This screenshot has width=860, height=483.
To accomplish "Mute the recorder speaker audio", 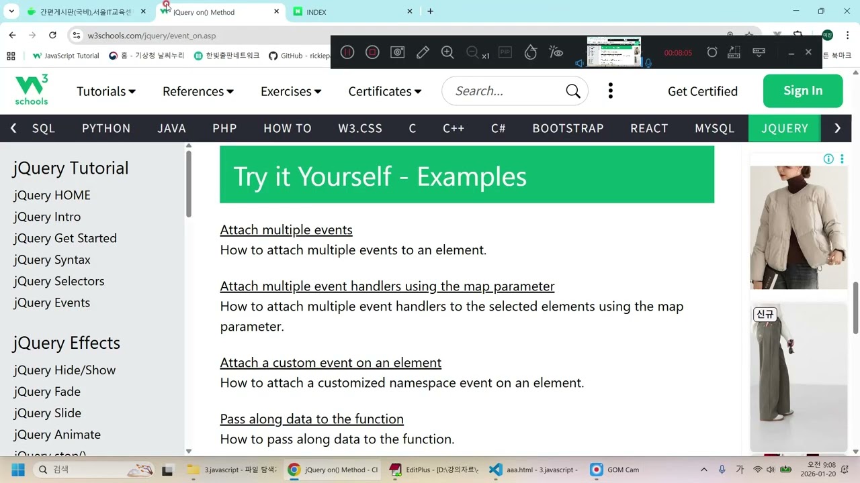I will tap(579, 63).
